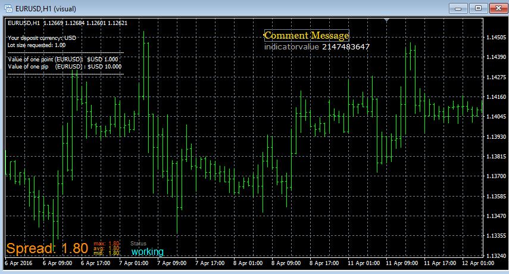Click '12 Apr 01:00' on the time axis
This screenshot has width=509, height=274.
coord(478,263)
